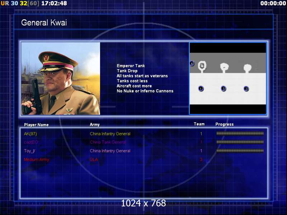The image size is (287, 215).
Task: Click start position marker 2 on the map
Action: click(x=246, y=89)
